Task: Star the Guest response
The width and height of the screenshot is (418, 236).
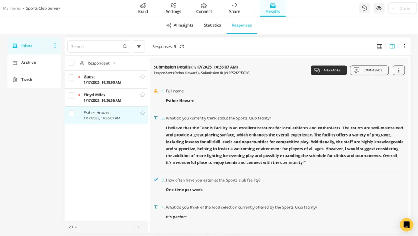Action: pos(143,77)
